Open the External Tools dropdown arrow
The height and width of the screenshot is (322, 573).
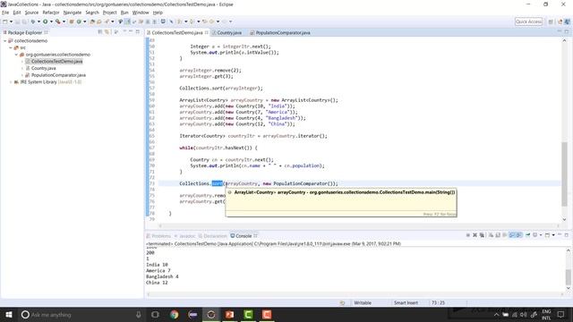(x=64, y=21)
